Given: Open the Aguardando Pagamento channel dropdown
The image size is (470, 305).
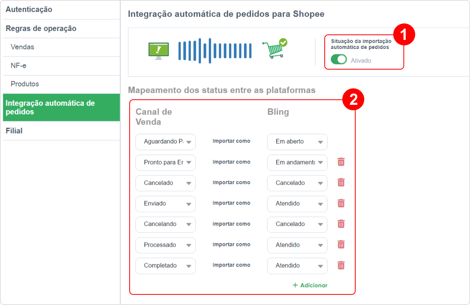Looking at the screenshot, I should click(x=166, y=142).
